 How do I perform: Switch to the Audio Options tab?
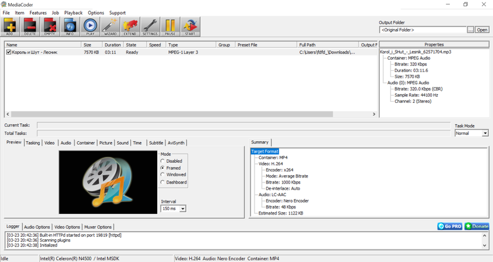[37, 227]
